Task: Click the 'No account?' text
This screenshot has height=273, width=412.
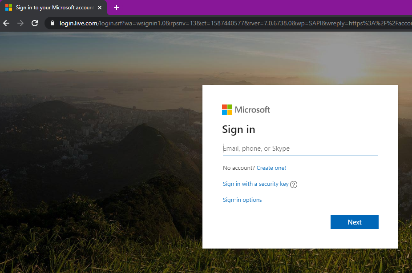Action: click(x=239, y=168)
